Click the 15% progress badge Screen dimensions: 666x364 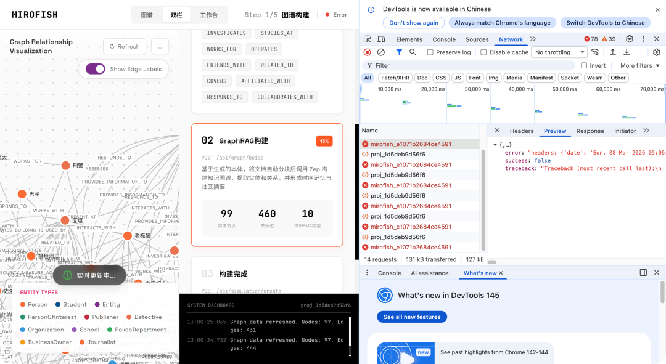point(324,141)
